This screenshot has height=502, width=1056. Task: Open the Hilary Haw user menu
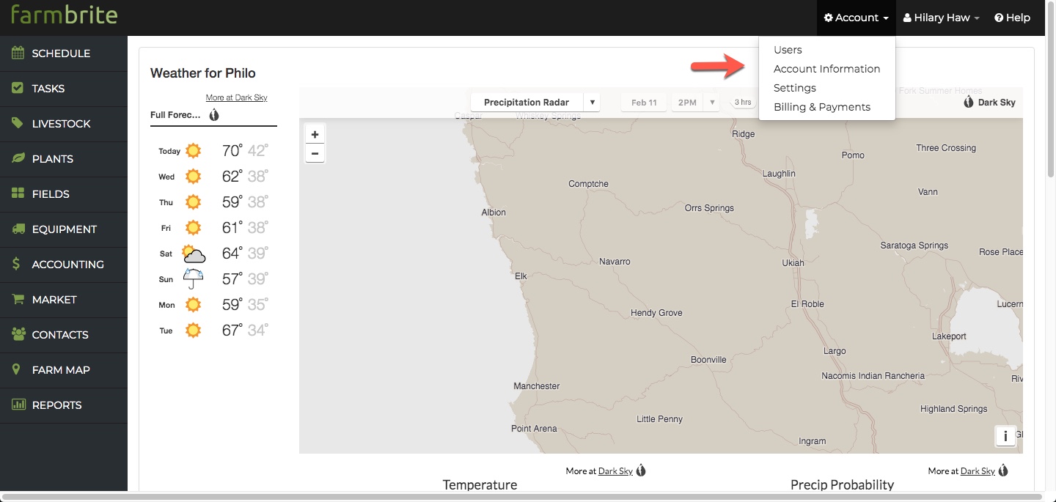pyautogui.click(x=942, y=18)
